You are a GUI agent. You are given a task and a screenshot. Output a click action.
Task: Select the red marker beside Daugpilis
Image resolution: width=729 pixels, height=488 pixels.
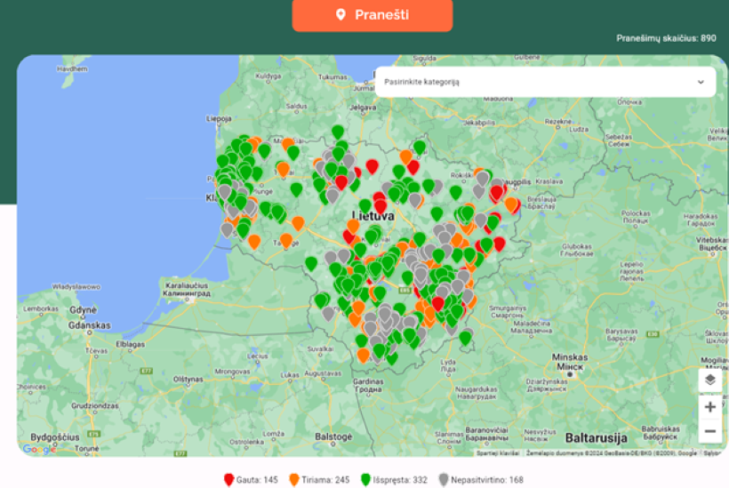tap(497, 192)
